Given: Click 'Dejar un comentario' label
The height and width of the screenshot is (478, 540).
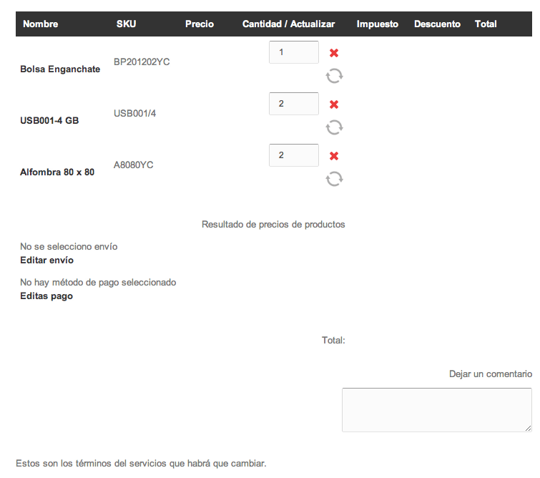Looking at the screenshot, I should (x=491, y=374).
